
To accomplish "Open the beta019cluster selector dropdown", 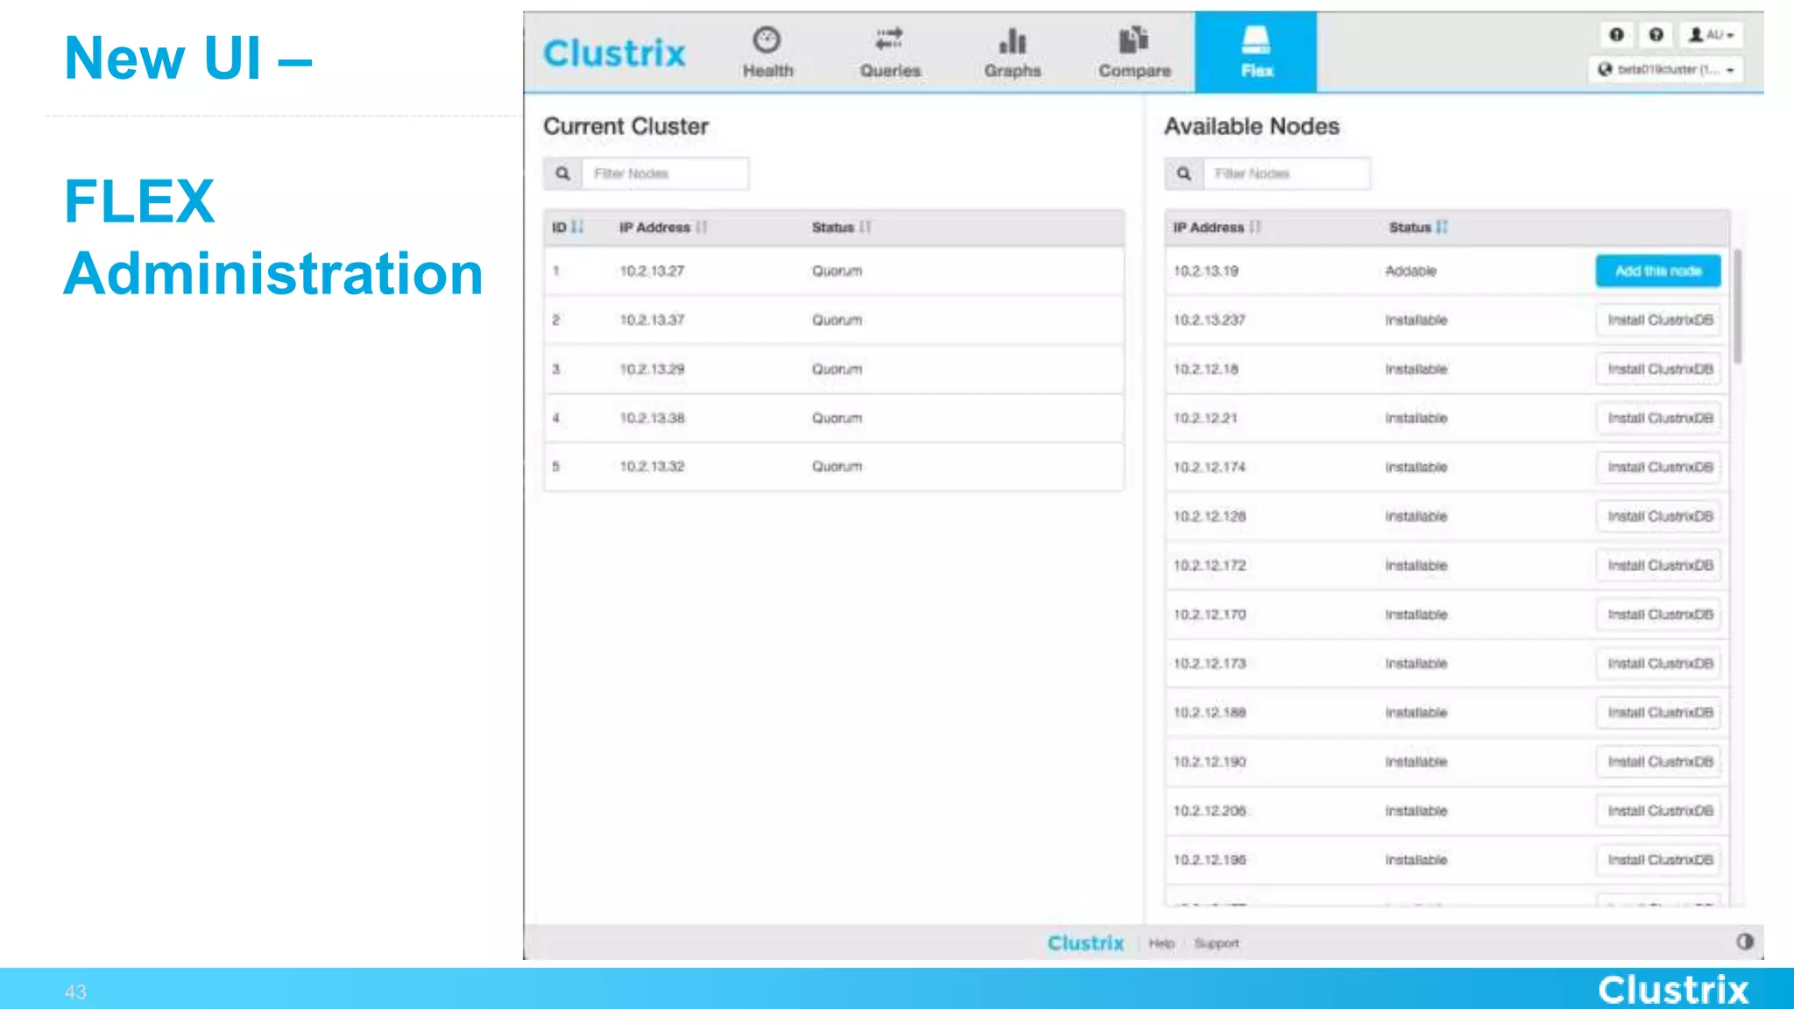I will 1665,69.
